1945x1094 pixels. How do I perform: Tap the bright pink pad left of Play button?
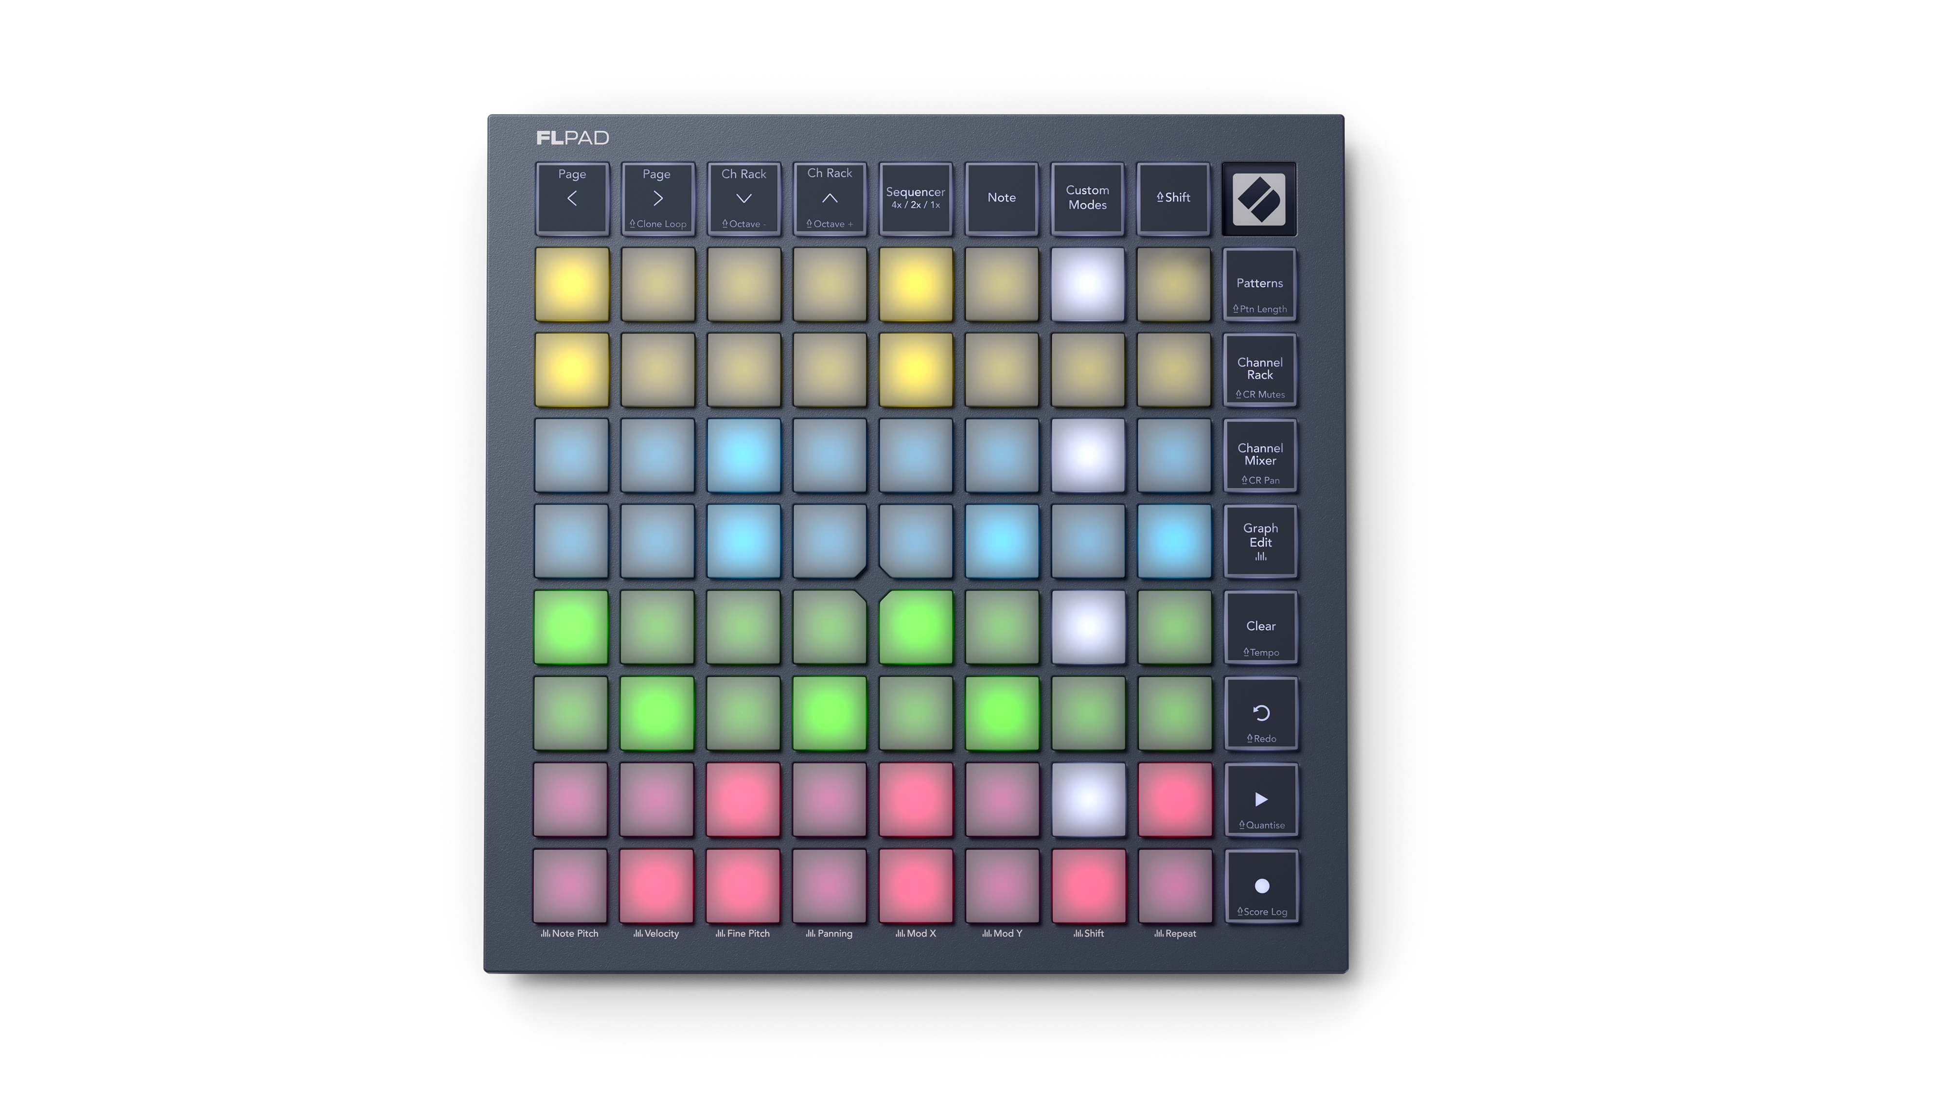[x=1175, y=799]
